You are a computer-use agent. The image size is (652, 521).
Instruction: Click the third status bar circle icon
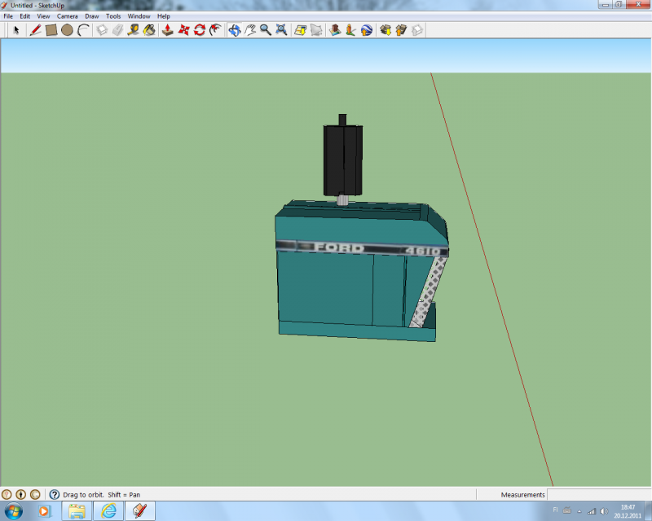[35, 494]
